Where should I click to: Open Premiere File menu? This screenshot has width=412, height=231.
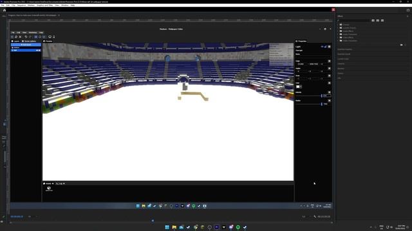click(3, 5)
